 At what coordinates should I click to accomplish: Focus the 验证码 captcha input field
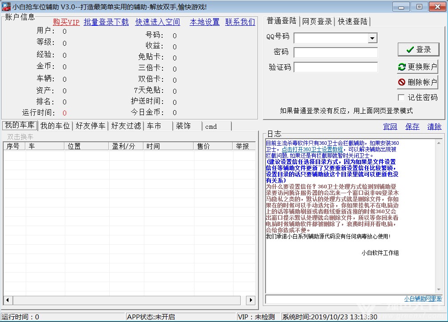point(336,68)
